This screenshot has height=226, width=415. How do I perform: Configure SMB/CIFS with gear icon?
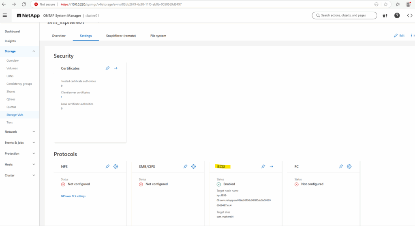click(x=193, y=166)
